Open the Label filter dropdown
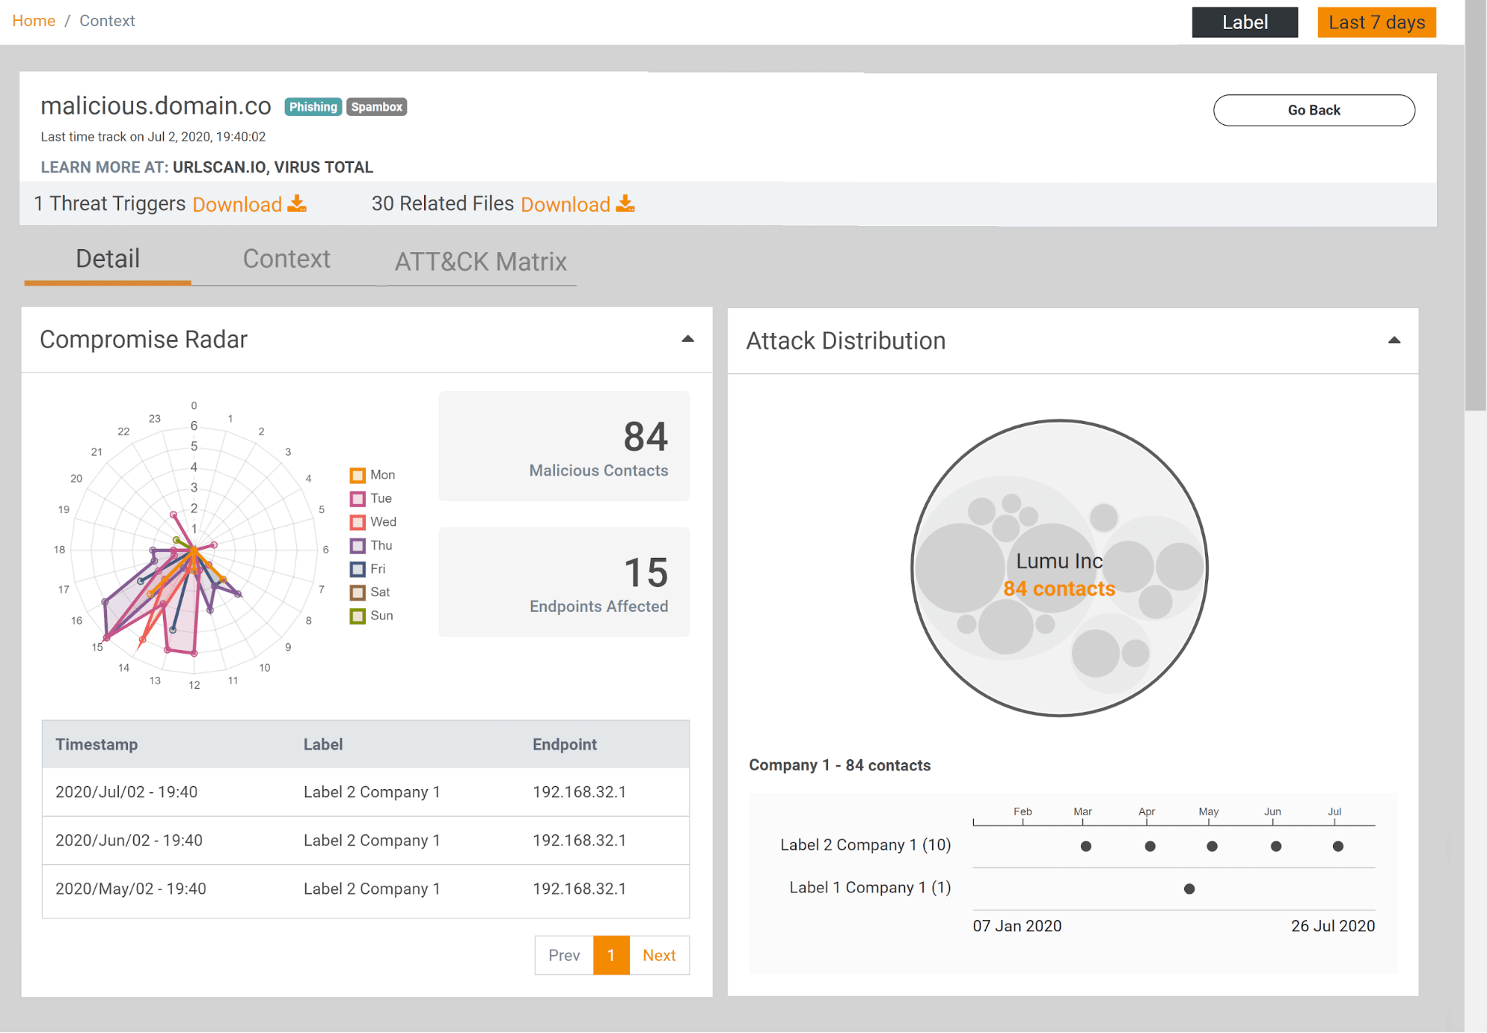 pyautogui.click(x=1244, y=22)
